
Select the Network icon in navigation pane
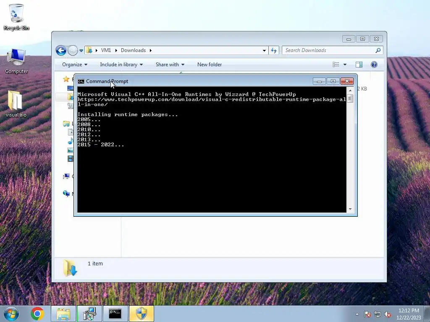66,194
